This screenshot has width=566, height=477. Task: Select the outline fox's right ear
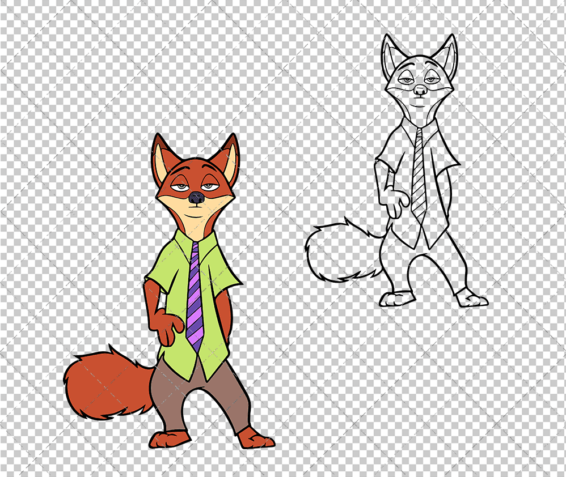(x=446, y=55)
